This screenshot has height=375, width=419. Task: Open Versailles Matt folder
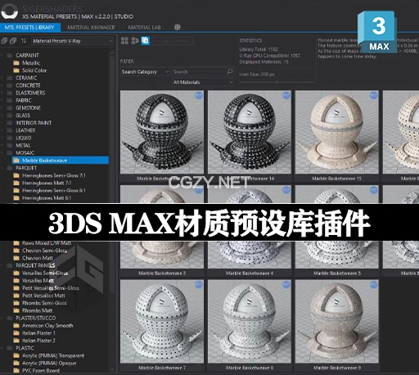[38, 280]
